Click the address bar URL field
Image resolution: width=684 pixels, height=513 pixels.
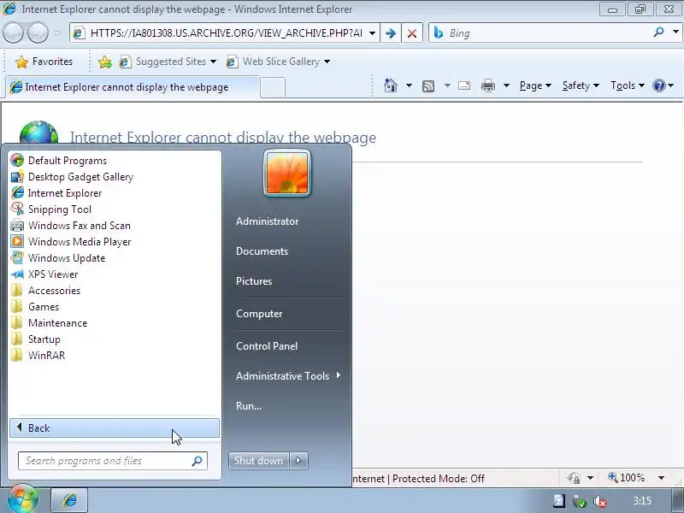[226, 33]
